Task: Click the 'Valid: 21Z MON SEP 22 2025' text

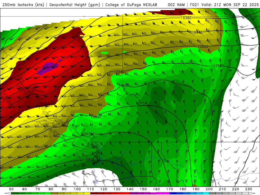Action: [230, 5]
